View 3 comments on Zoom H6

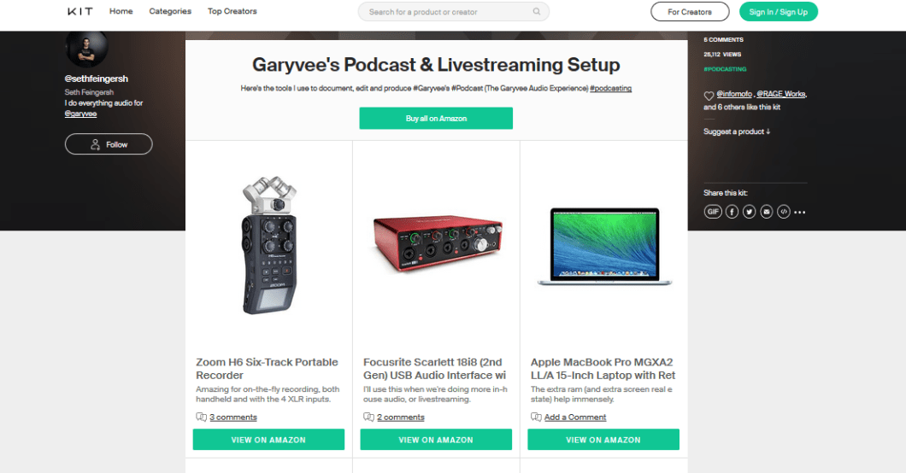(232, 417)
